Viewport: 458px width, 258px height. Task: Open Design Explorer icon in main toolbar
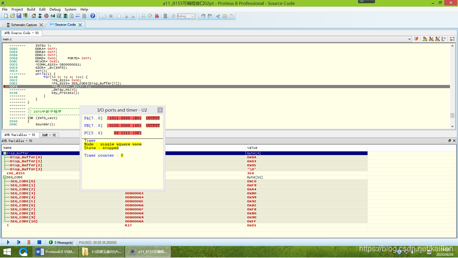pos(65,16)
